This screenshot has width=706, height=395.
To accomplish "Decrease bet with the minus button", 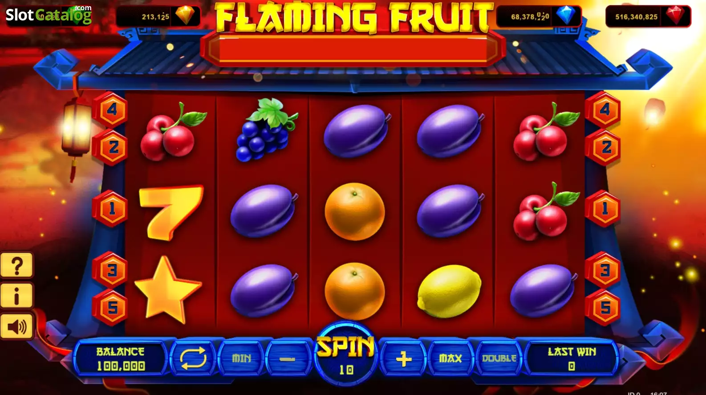I will [287, 359].
